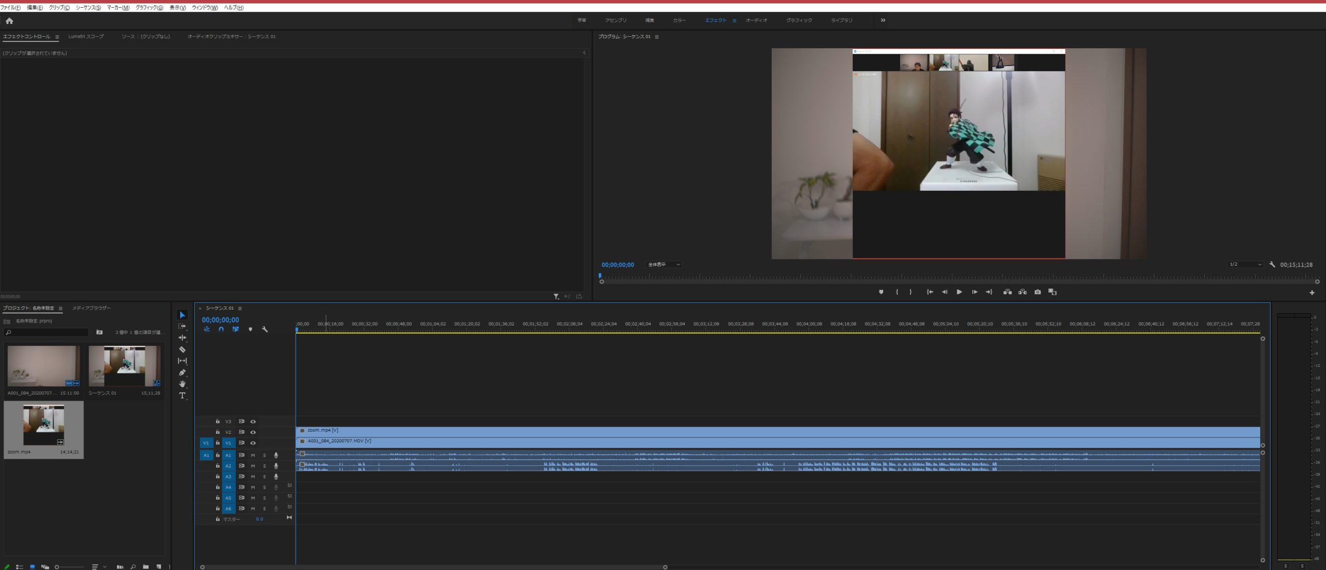Image resolution: width=1326 pixels, height=570 pixels.
Task: Add a marker in the timeline toolbar
Action: 250,329
